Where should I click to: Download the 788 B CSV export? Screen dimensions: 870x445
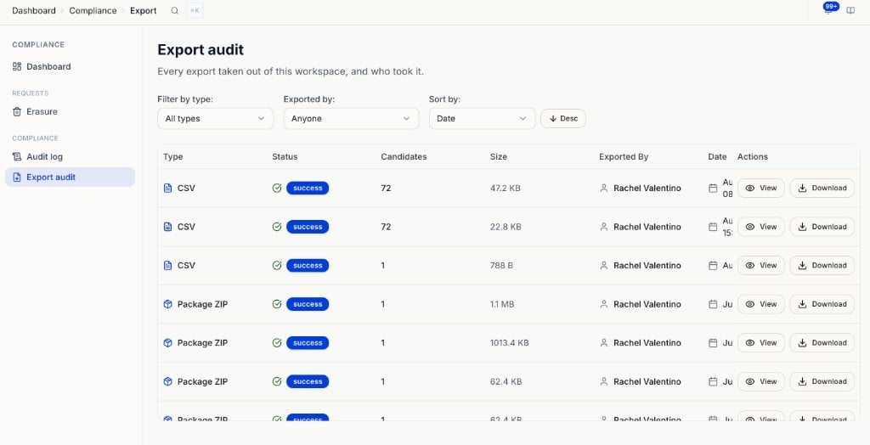822,266
